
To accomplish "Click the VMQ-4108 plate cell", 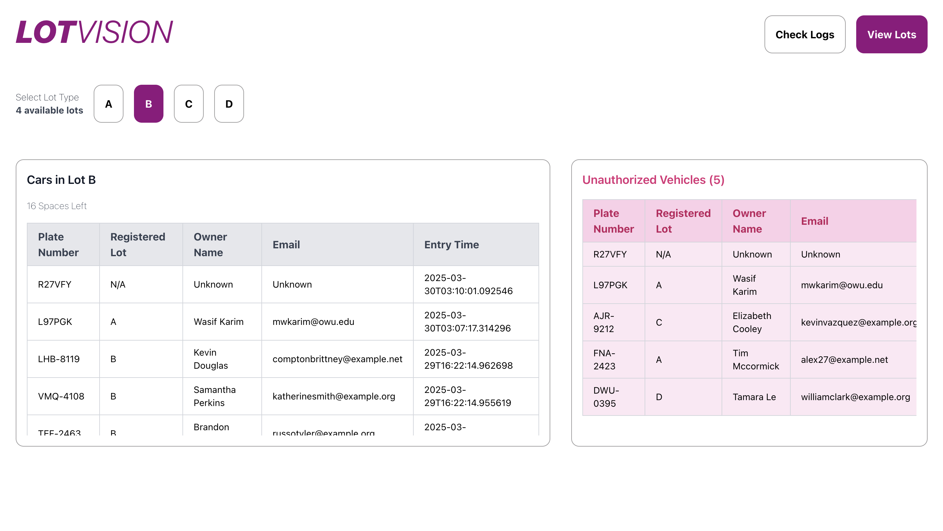I will click(x=61, y=397).
